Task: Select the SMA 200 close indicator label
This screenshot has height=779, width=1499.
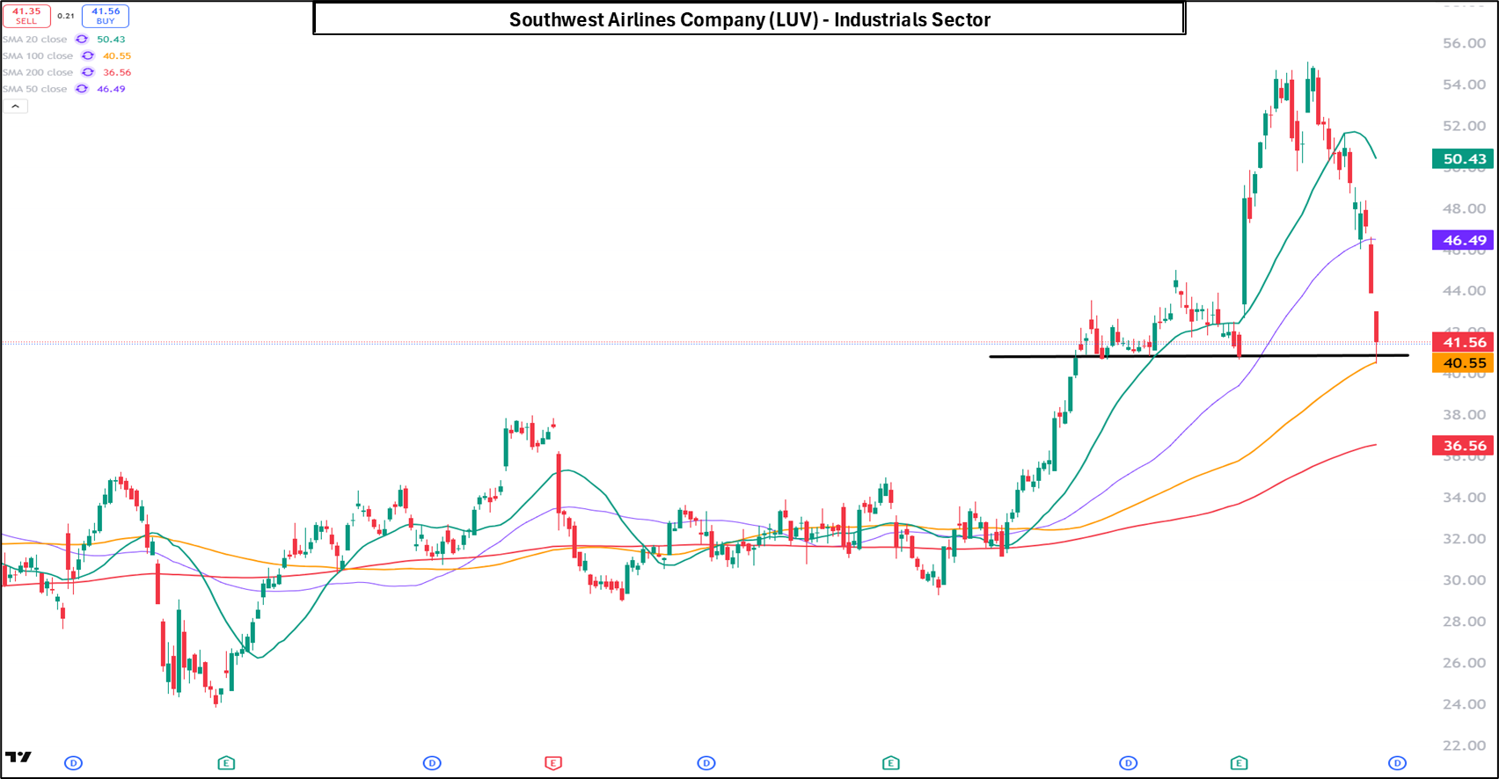Action: (38, 73)
